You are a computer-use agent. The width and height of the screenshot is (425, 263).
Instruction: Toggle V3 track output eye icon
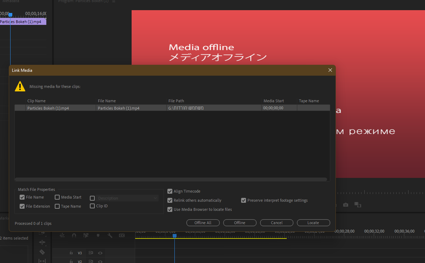100,253
